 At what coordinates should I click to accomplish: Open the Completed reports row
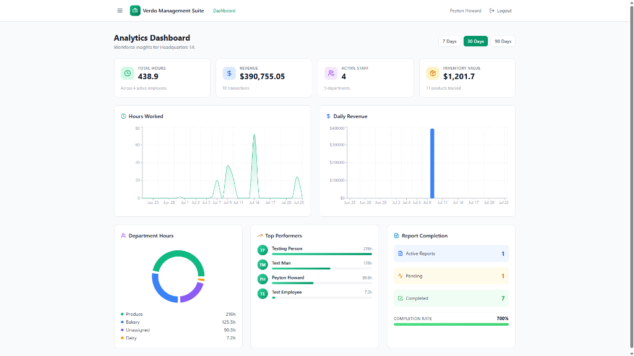[451, 299]
